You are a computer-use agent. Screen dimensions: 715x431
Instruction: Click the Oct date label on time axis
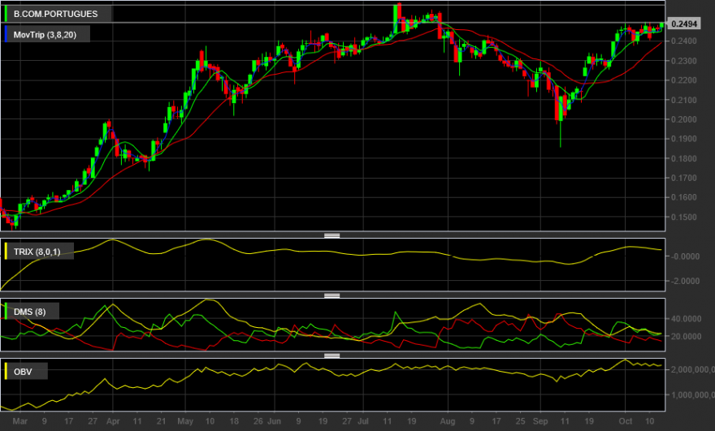click(x=625, y=421)
